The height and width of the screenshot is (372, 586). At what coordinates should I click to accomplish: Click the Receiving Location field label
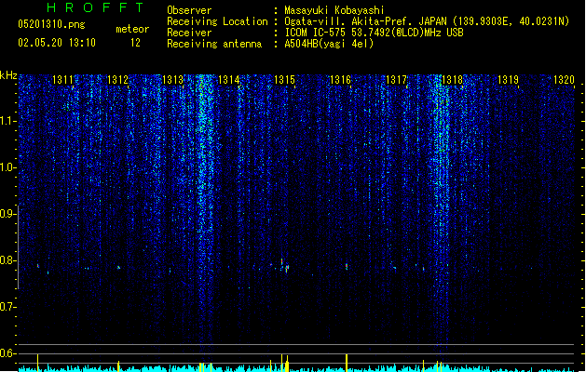point(217,21)
